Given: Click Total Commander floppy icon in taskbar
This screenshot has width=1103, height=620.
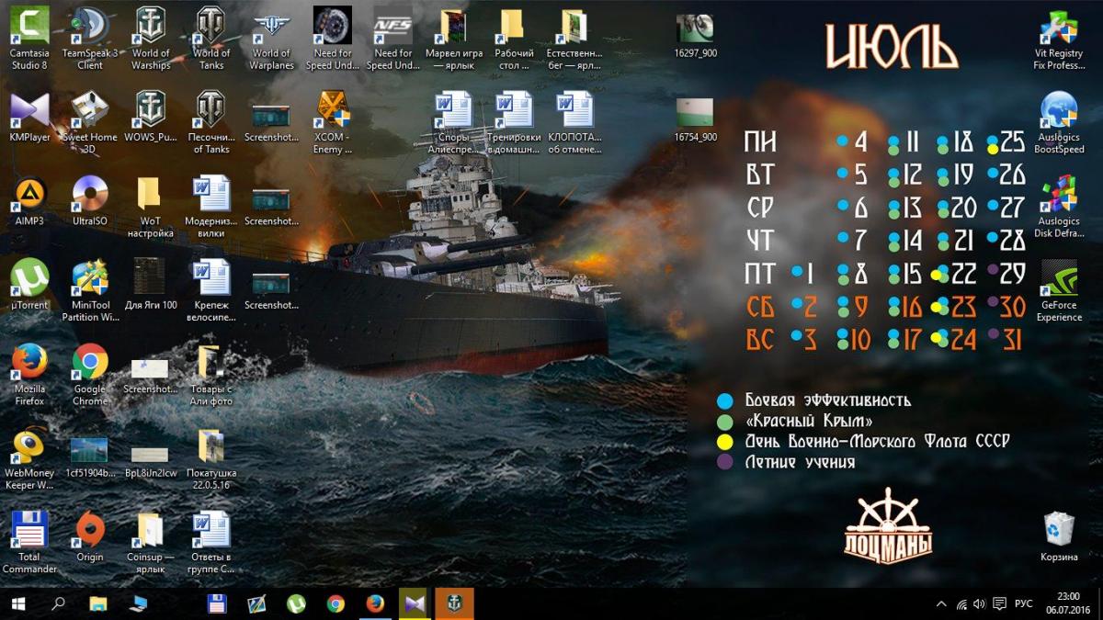Looking at the screenshot, I should 217,603.
